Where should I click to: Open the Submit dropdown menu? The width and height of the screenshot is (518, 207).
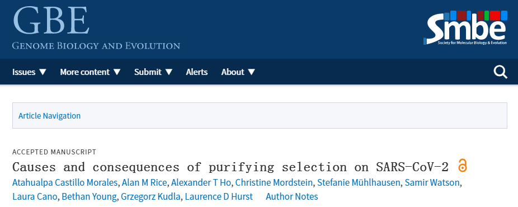point(153,72)
